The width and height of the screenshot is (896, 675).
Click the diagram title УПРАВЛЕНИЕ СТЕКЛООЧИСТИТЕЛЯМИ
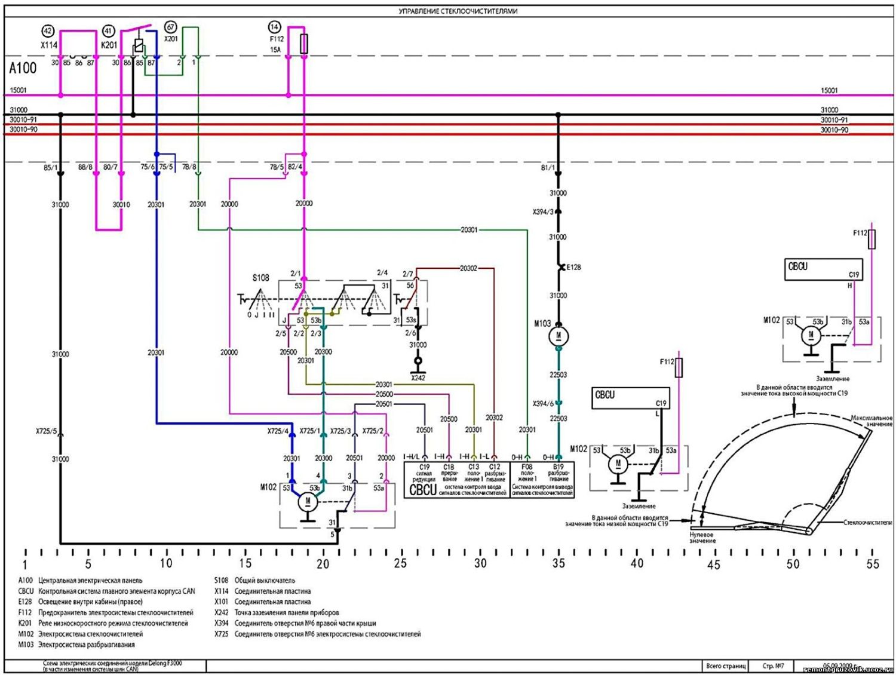(458, 11)
